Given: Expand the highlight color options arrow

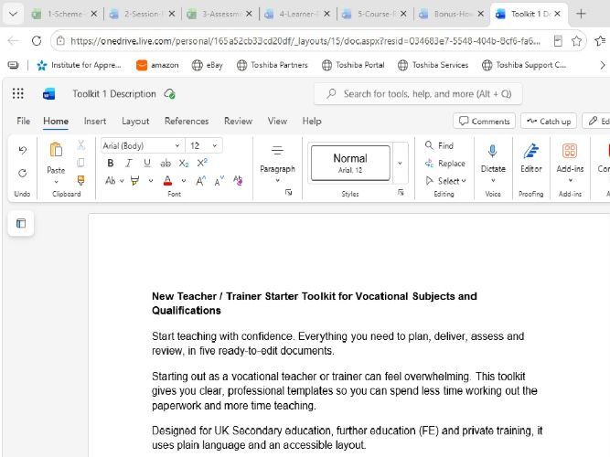Looking at the screenshot, I should tap(151, 180).
